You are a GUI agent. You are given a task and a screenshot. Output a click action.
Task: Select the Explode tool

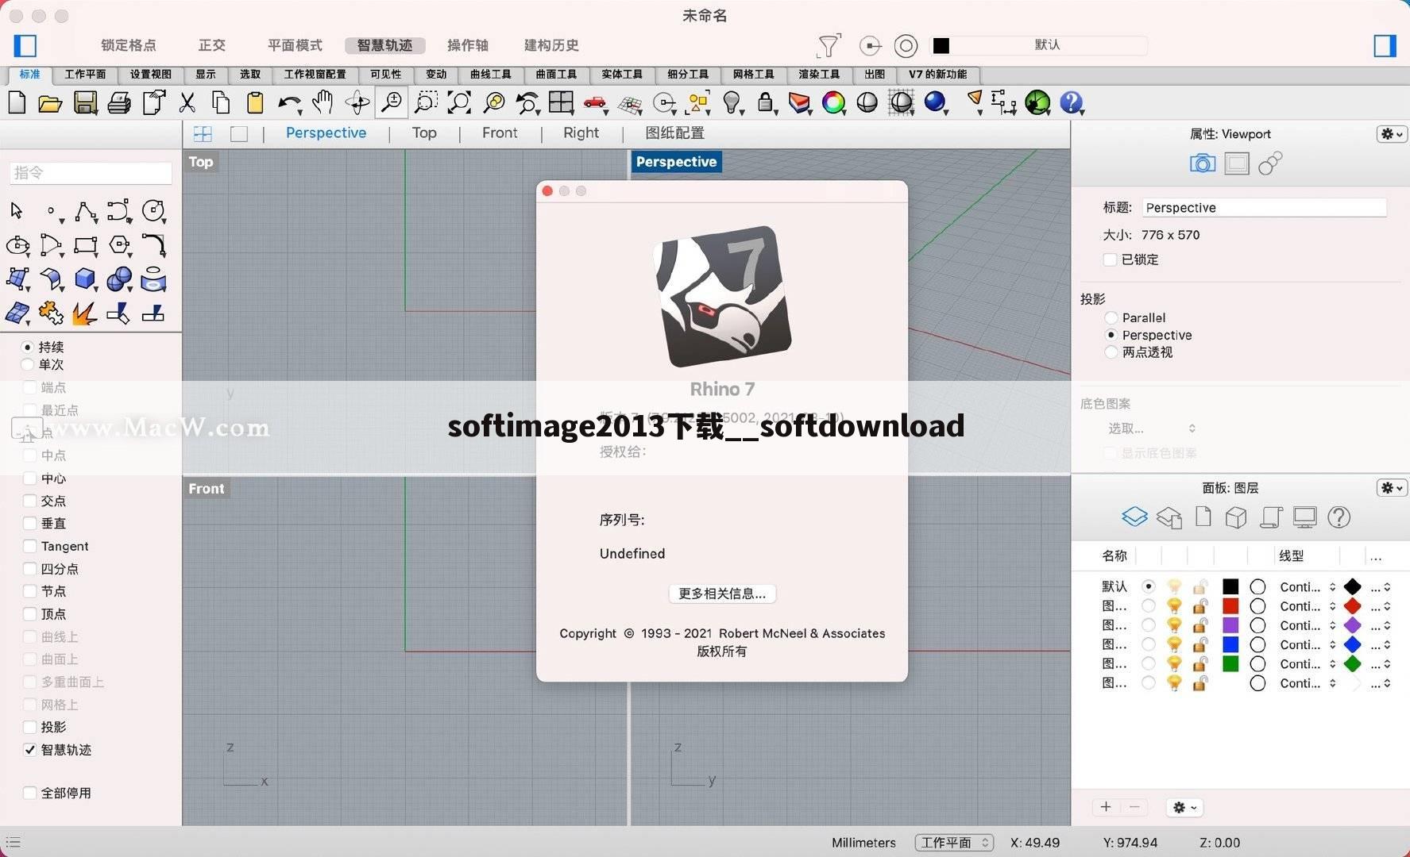click(84, 313)
